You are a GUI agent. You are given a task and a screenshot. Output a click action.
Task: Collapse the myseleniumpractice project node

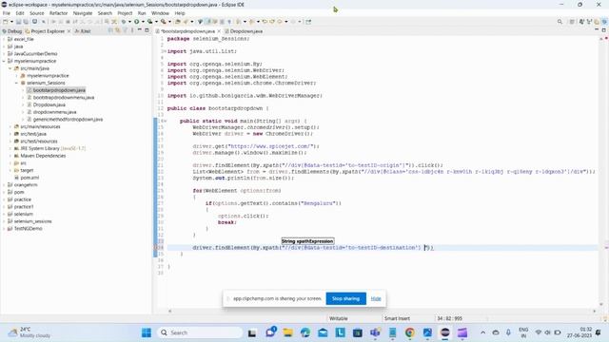(x=4, y=61)
